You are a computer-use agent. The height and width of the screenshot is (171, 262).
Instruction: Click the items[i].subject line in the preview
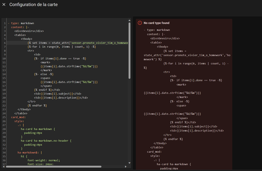(194, 127)
